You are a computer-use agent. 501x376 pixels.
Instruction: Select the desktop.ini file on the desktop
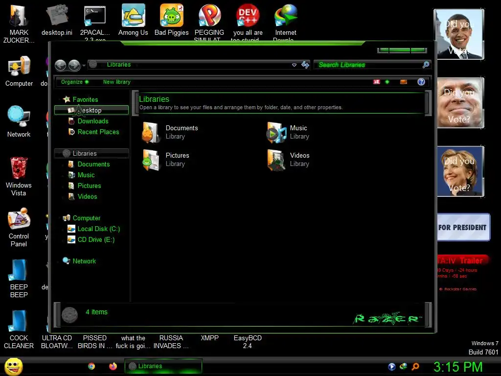(x=57, y=20)
